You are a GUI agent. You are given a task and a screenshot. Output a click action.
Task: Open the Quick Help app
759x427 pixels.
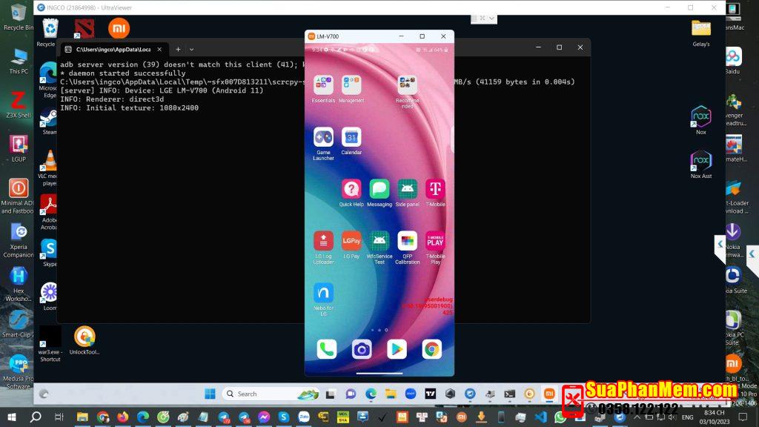coord(351,189)
